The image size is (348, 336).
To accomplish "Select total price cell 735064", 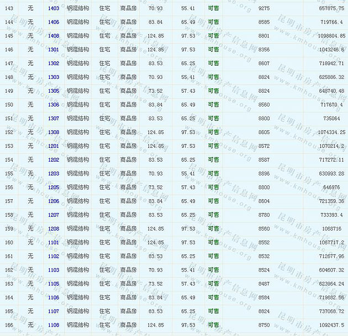I will tap(331, 119).
